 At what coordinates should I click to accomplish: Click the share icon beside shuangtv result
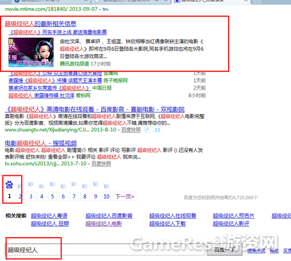[147, 130]
